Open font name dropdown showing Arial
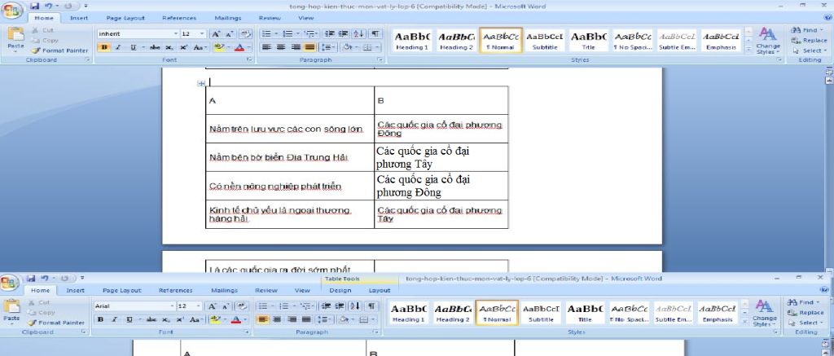834x356 pixels. pyautogui.click(x=173, y=306)
